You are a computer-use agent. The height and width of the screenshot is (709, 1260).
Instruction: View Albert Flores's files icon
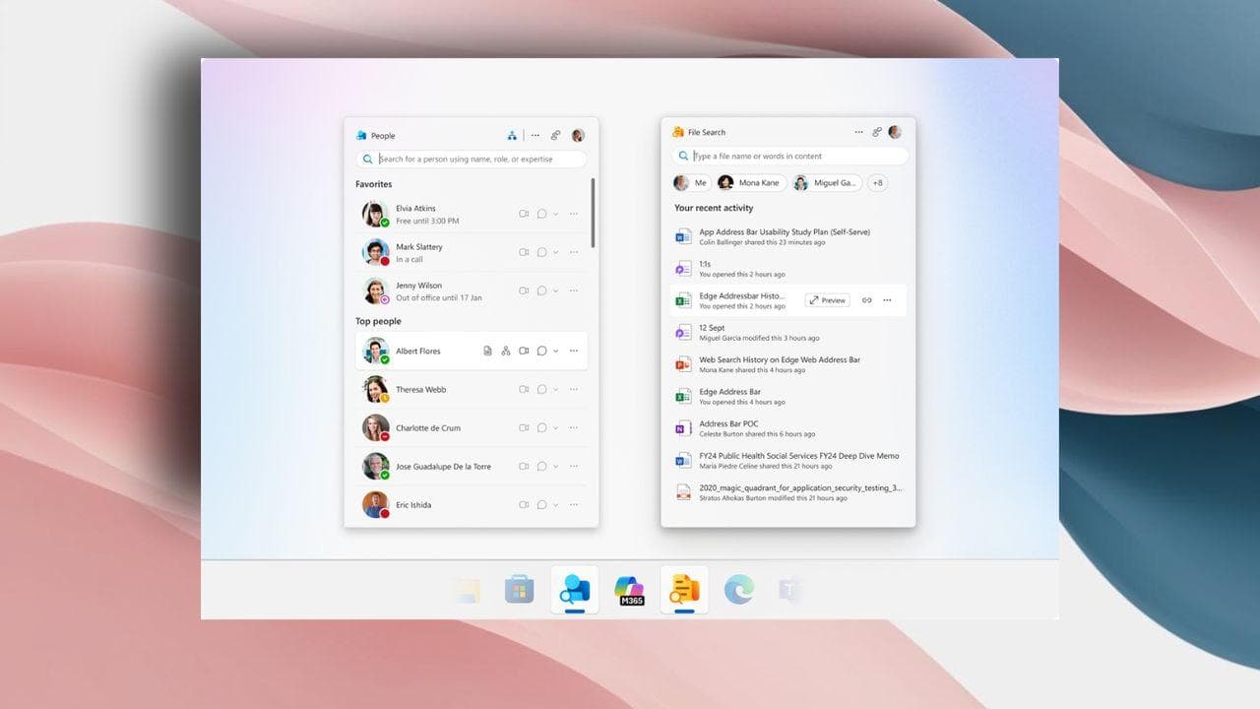click(487, 351)
